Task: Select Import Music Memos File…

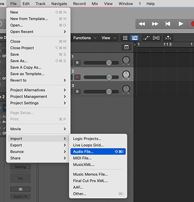Action: point(98,174)
